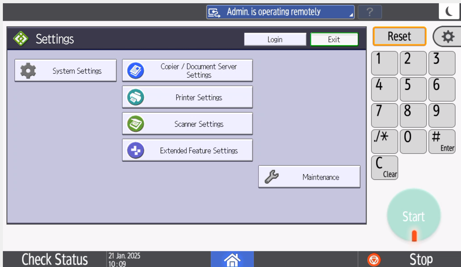Tap the Home icon in the bottom bar
This screenshot has width=461, height=267.
tap(232, 260)
